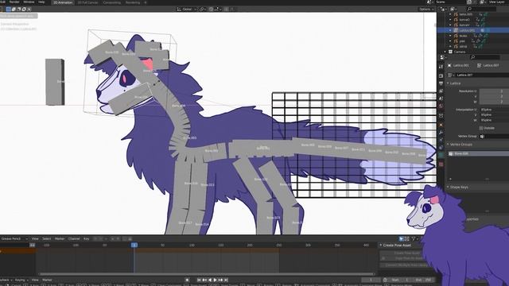Click the timeline current frame field
The image size is (509, 286).
(x=371, y=280)
